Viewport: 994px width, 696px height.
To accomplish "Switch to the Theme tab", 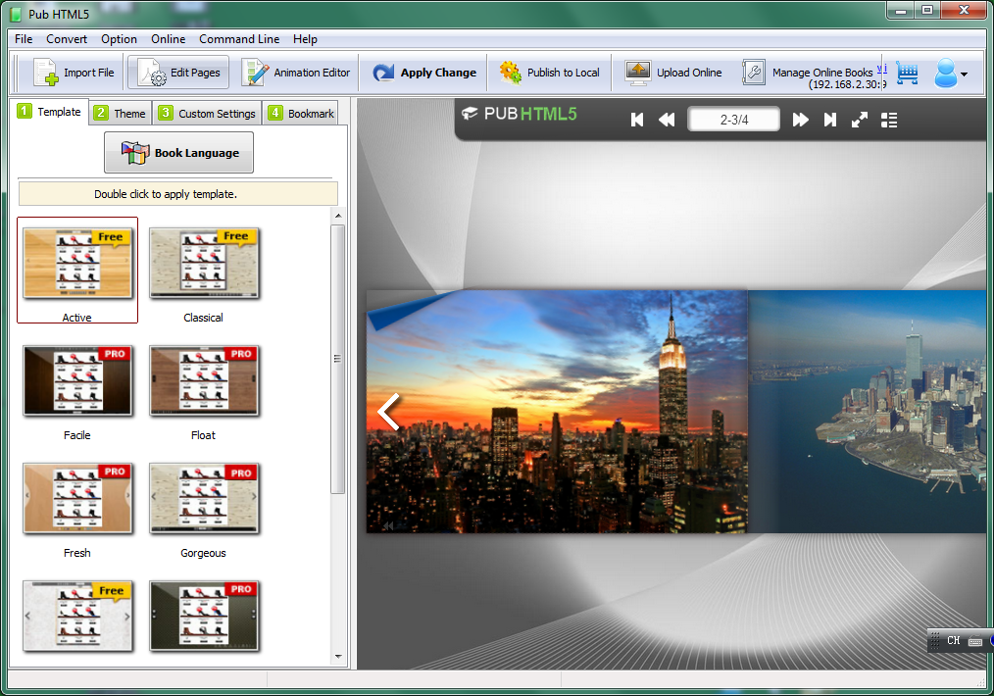I will click(121, 114).
